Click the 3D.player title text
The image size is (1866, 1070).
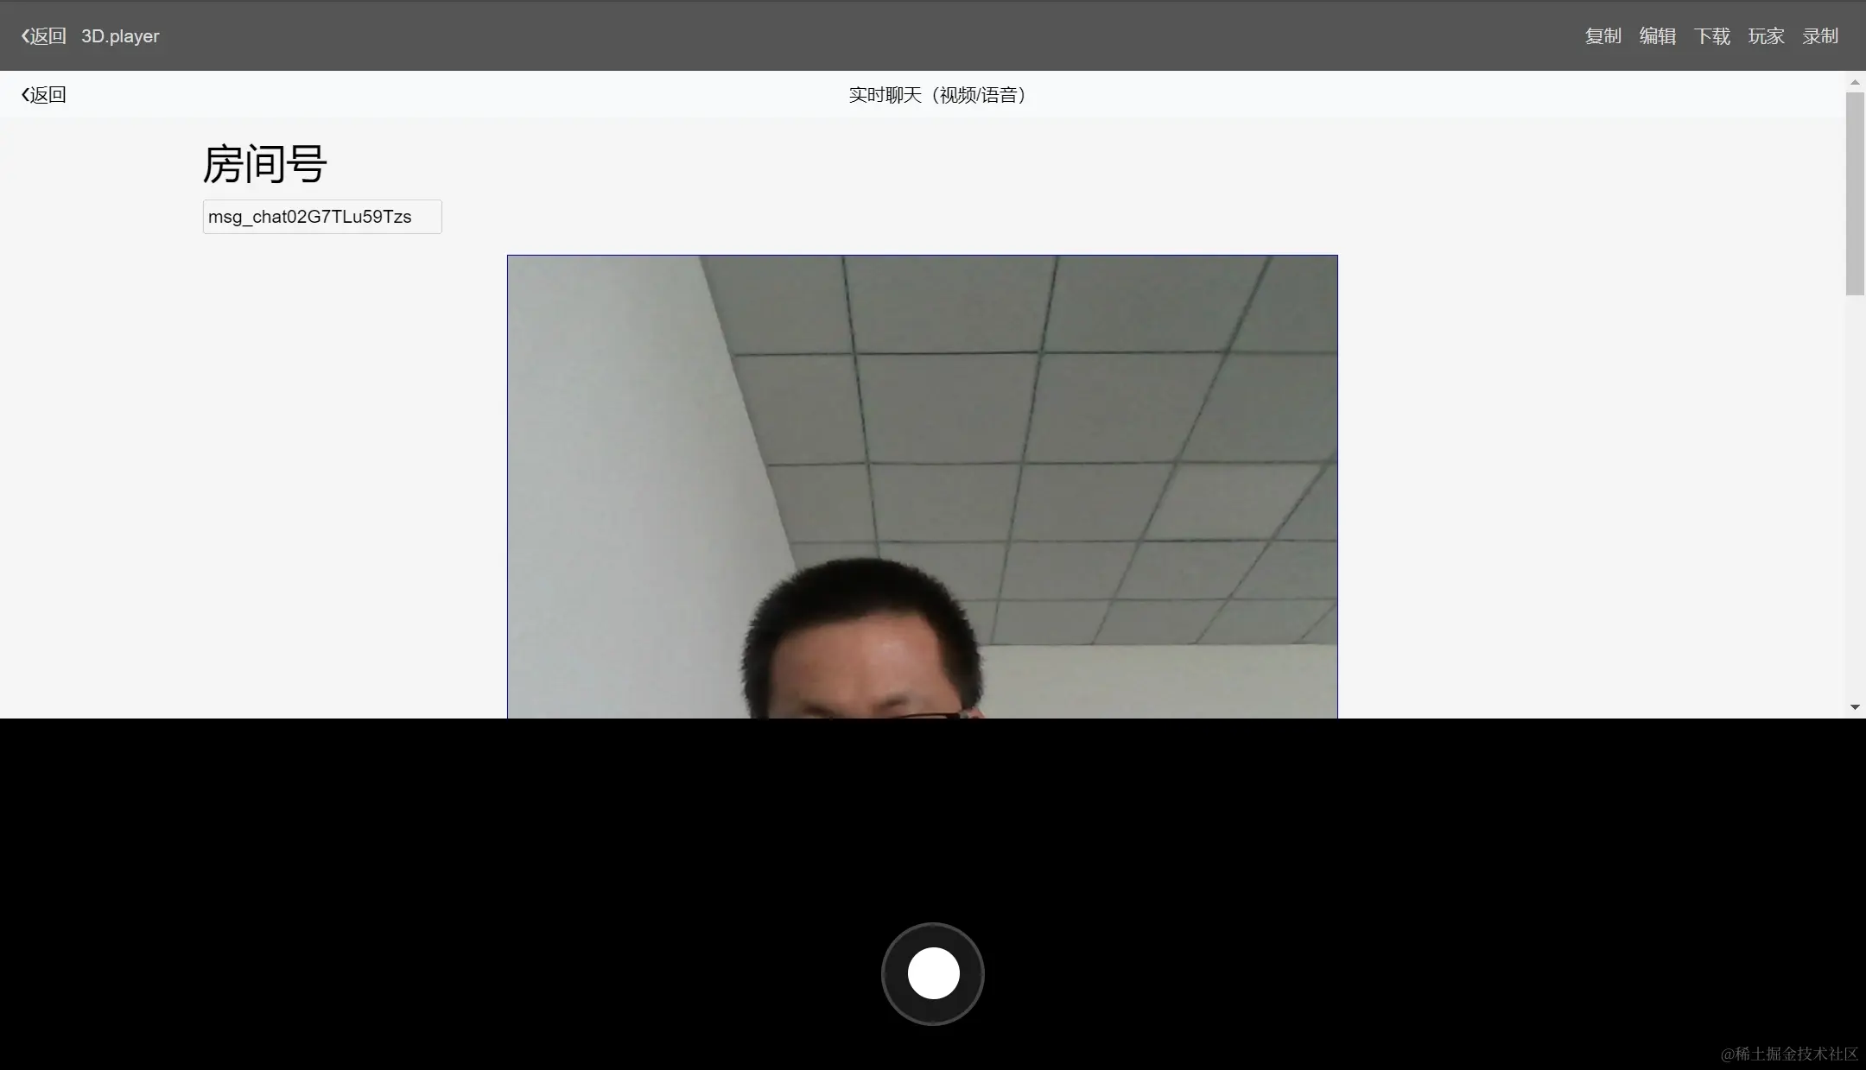tap(120, 36)
